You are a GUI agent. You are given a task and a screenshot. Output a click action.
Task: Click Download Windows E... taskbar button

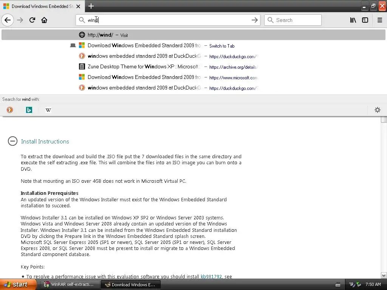pyautogui.click(x=131, y=285)
